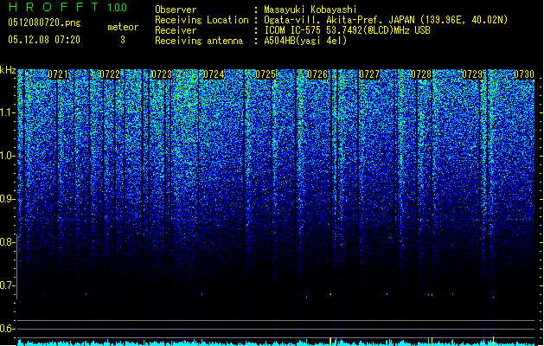Click the 0.8 kHz axis label
This screenshot has width=544, height=346.
point(7,242)
